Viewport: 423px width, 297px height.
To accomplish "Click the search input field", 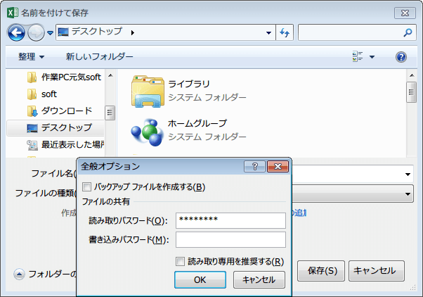I will click(357, 32).
